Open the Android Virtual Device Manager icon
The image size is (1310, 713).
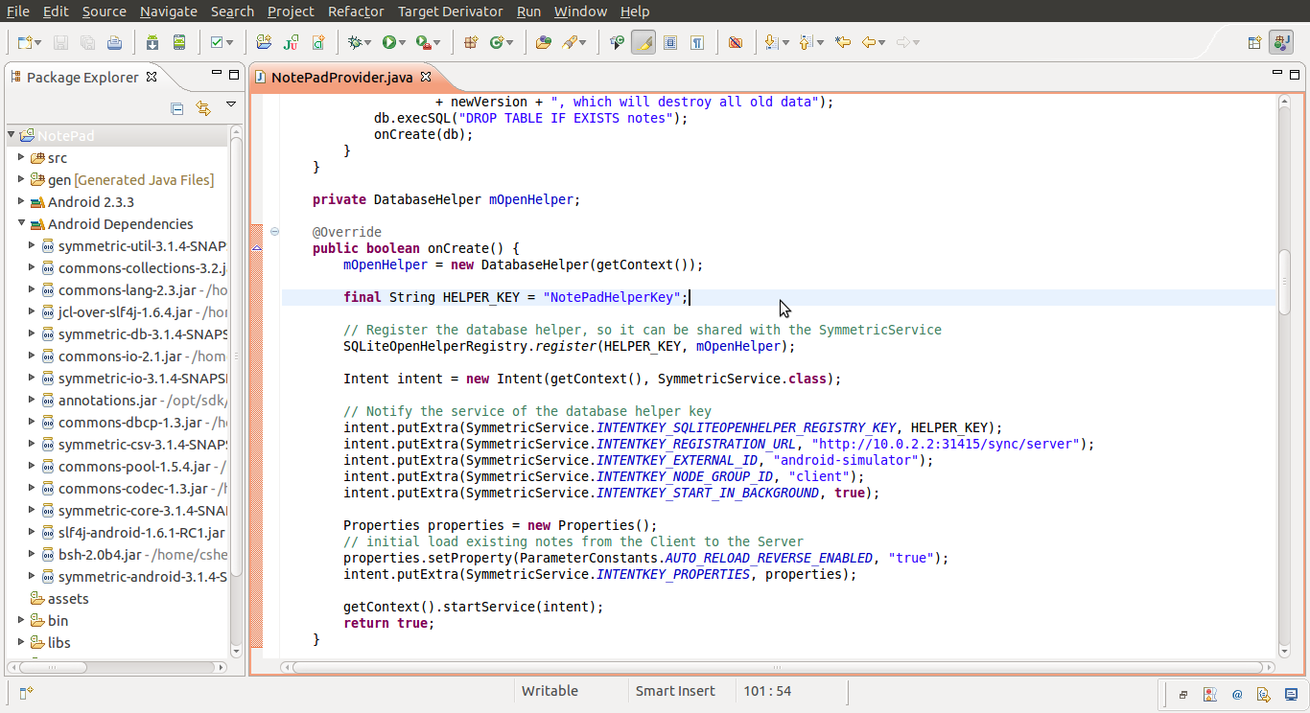(179, 42)
